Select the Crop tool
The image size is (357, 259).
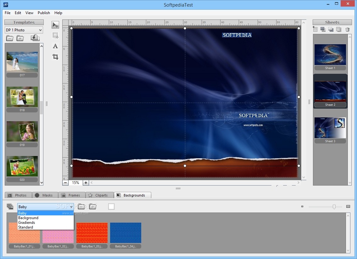point(55,57)
